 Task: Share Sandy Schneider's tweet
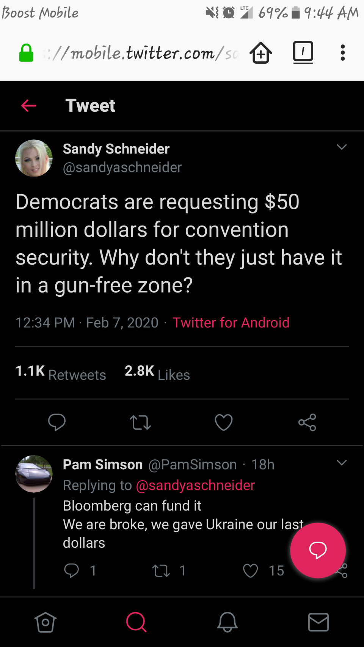[307, 422]
